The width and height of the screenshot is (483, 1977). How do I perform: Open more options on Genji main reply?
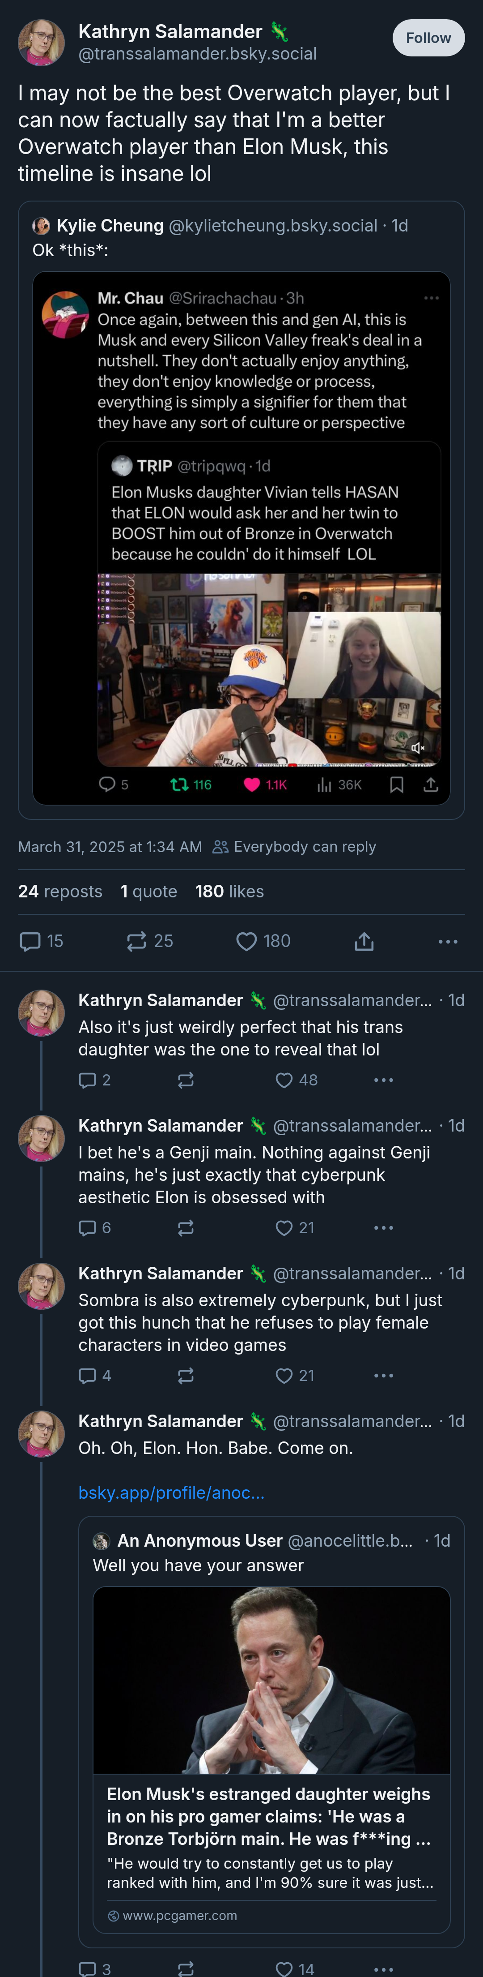(x=383, y=1228)
